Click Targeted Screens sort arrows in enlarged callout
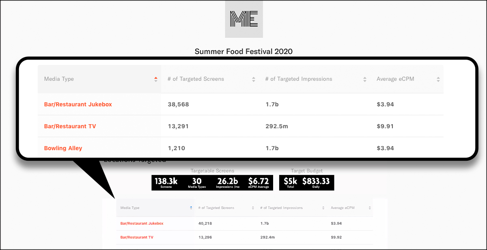487x250 pixels. point(254,79)
